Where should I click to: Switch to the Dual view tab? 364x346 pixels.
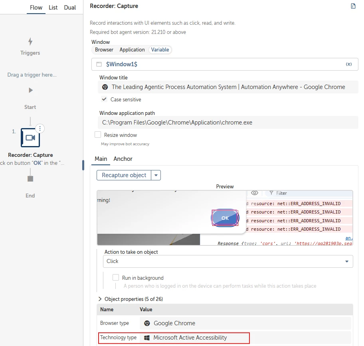pyautogui.click(x=70, y=8)
